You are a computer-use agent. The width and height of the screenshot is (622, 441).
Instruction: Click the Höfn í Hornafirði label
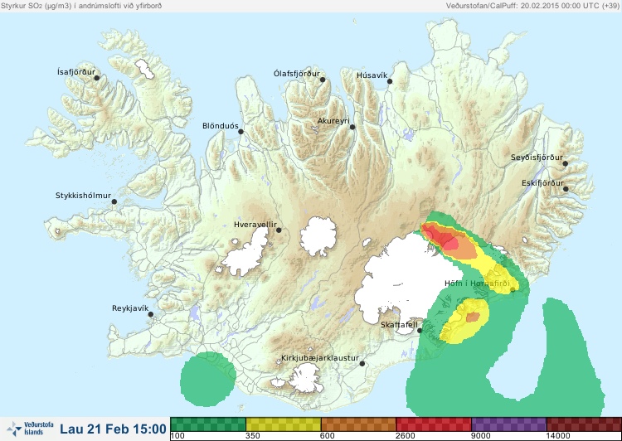coord(477,283)
